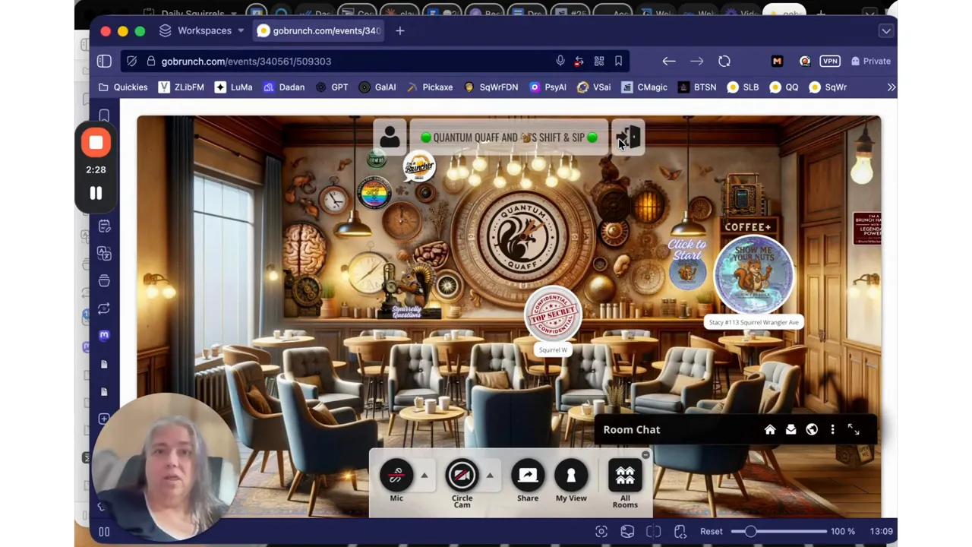Open Room Chat three-dot menu
This screenshot has height=547, width=972.
pos(832,430)
